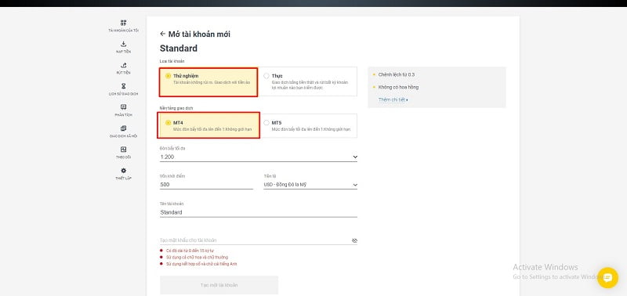627x296 pixels.
Task: Open Tài khoản của tôi sidebar icon
Action: [123, 23]
